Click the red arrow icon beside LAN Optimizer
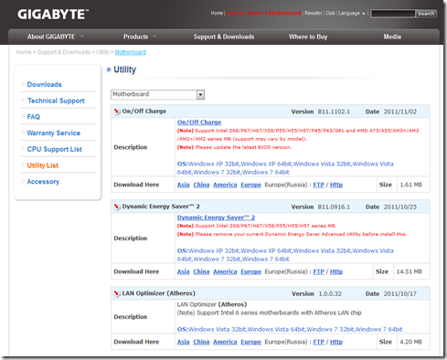 pyautogui.click(x=117, y=293)
